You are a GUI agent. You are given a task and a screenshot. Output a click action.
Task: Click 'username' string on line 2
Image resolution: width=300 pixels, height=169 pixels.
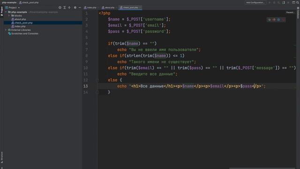[154, 19]
